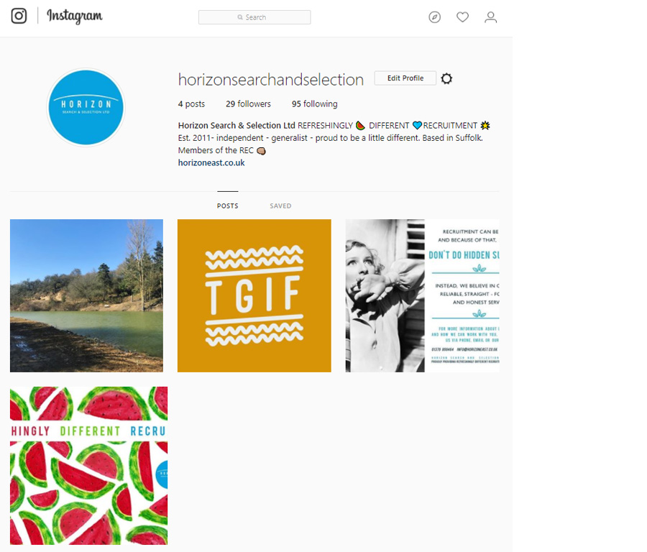647x552 pixels.
Task: Open the lake landscape photo post
Action: (x=87, y=296)
